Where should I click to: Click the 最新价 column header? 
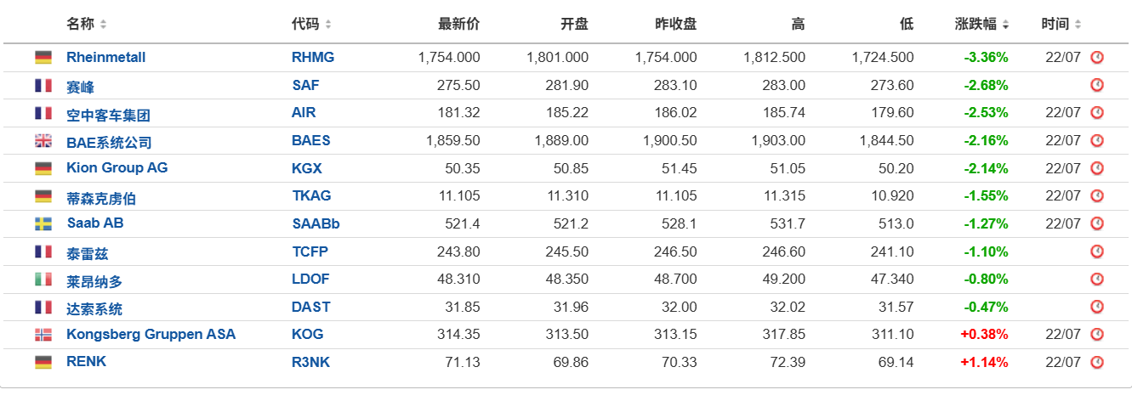tap(458, 24)
